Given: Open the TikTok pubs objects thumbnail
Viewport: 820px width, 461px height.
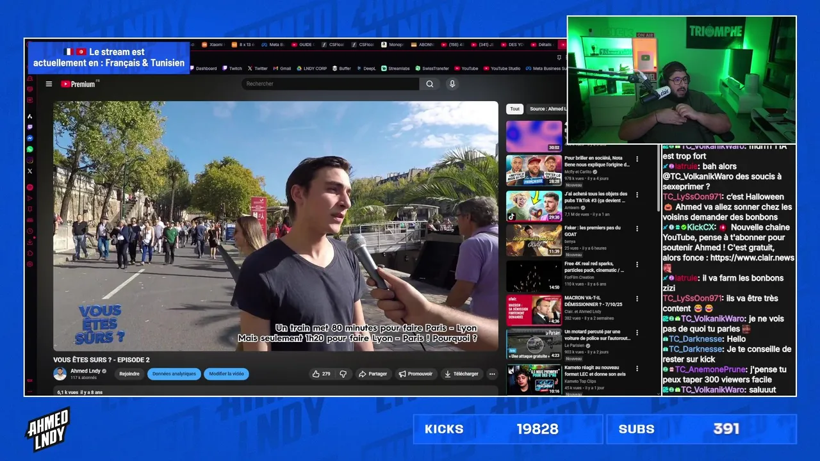Looking at the screenshot, I should point(534,206).
